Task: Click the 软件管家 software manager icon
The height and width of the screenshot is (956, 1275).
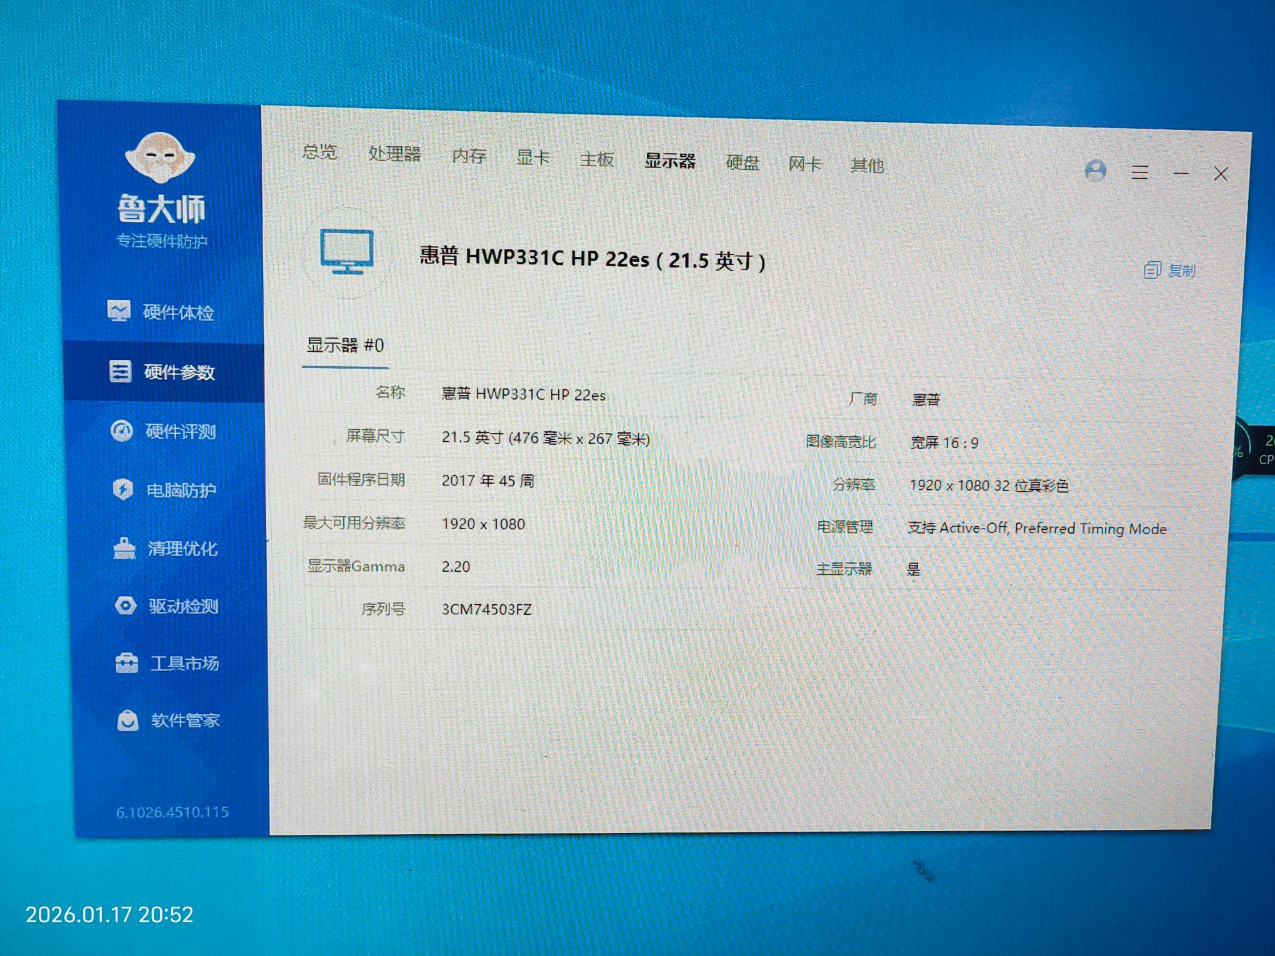Action: click(128, 720)
